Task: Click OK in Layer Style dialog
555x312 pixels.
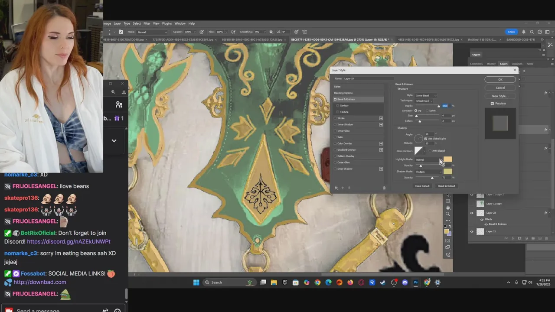Action: point(500,80)
